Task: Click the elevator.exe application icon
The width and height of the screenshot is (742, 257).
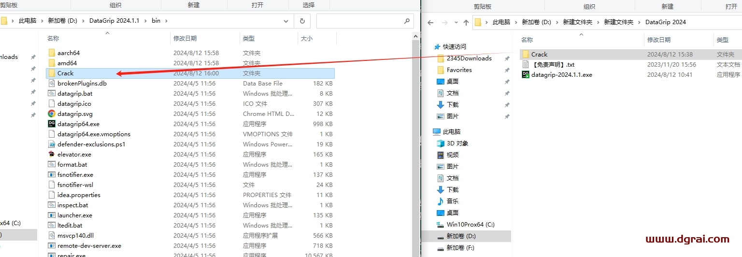Action: pyautogui.click(x=52, y=154)
